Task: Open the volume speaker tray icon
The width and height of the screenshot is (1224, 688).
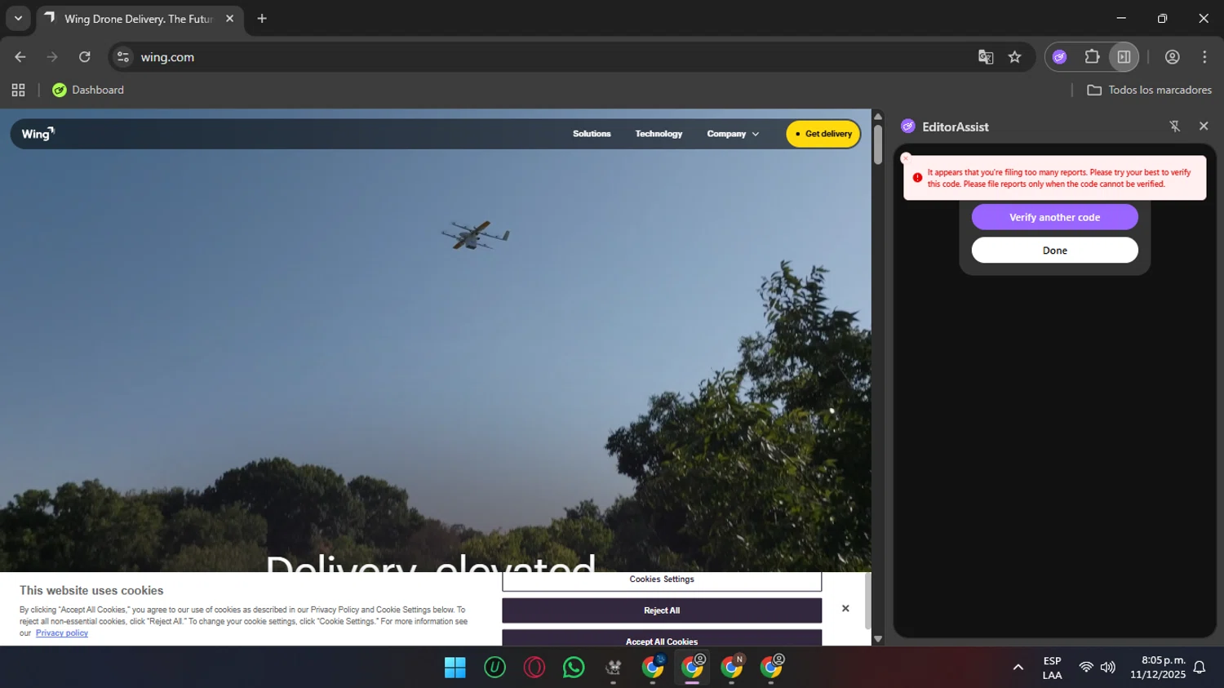Action: [x=1107, y=668]
